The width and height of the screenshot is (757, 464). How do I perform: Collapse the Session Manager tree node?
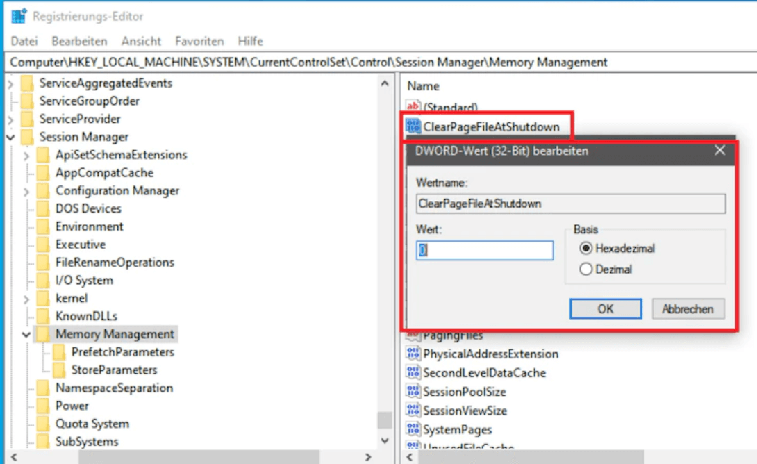point(10,138)
